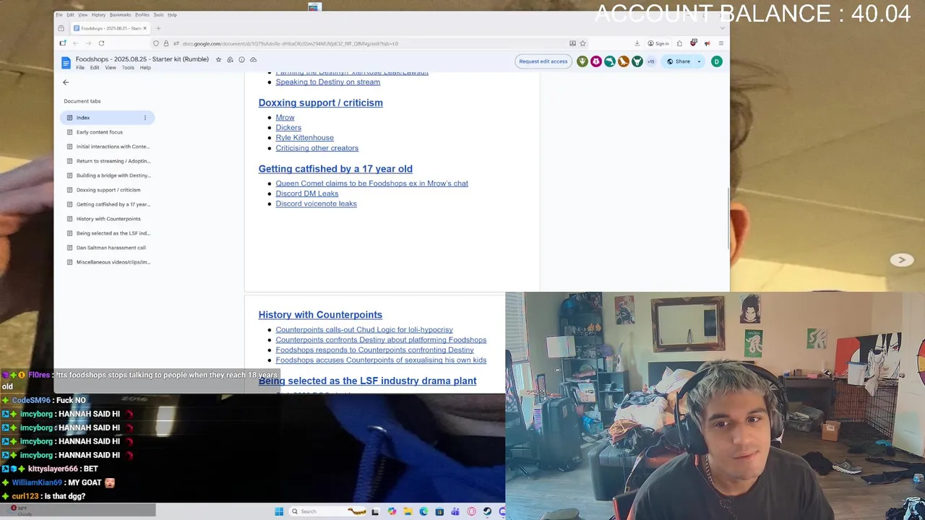This screenshot has height=520, width=925.
Task: Click the browser address bar URL
Action: [x=291, y=43]
